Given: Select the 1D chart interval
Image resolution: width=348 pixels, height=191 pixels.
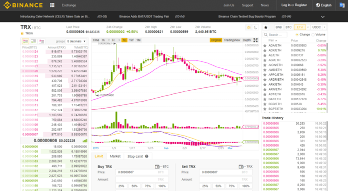Looking at the screenshot, I should coord(124,40).
